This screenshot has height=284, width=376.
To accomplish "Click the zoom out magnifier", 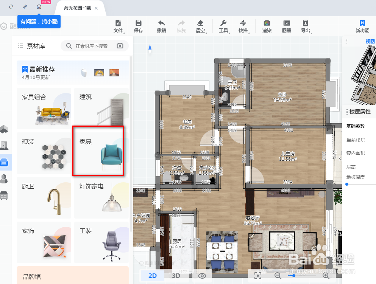I will coord(278,276).
